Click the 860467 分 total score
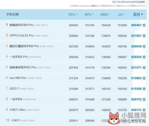The width and height of the screenshot is (149, 126). [x=138, y=25]
